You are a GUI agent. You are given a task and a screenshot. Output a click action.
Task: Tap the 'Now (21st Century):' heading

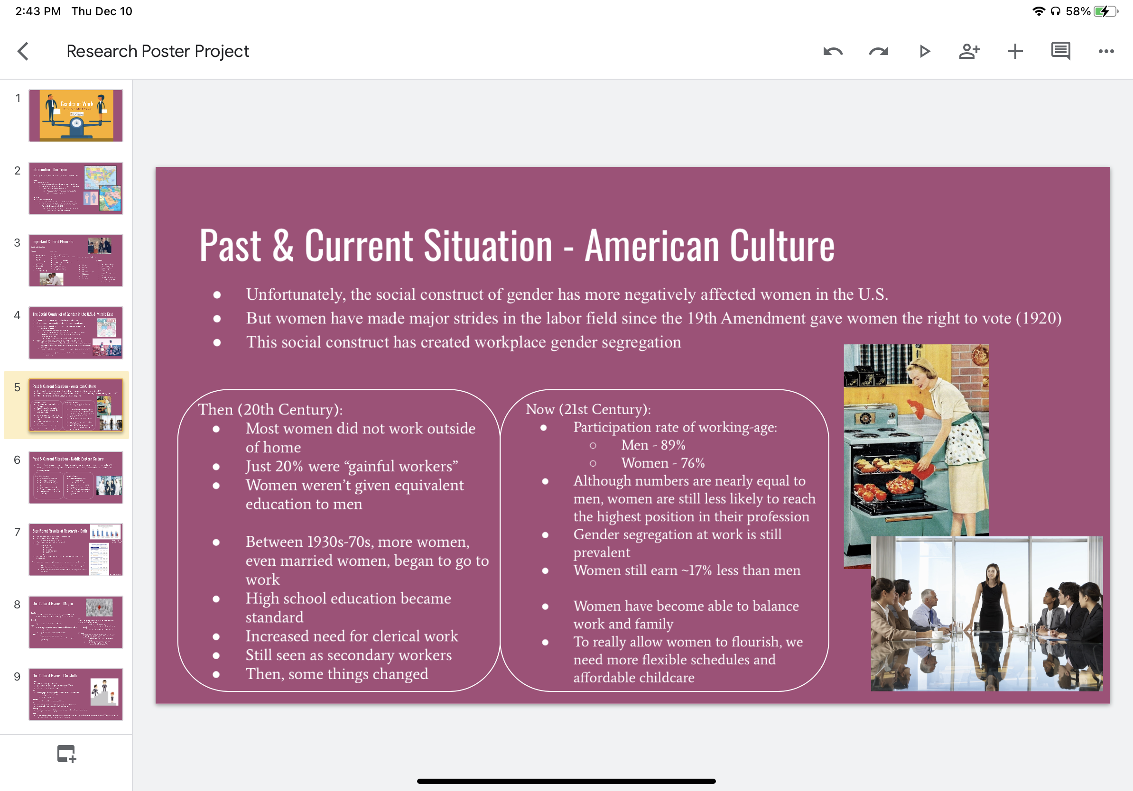click(588, 409)
